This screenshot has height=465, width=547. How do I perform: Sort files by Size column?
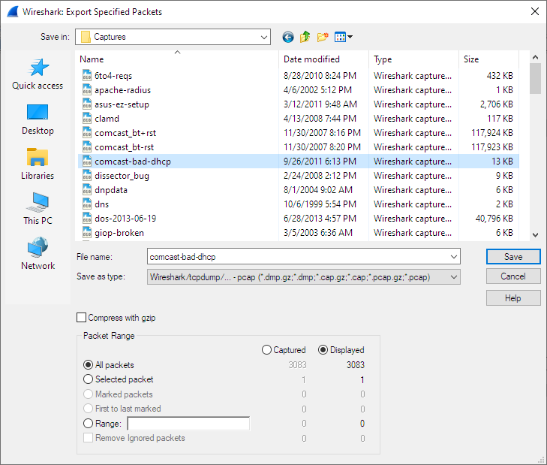(x=488, y=59)
